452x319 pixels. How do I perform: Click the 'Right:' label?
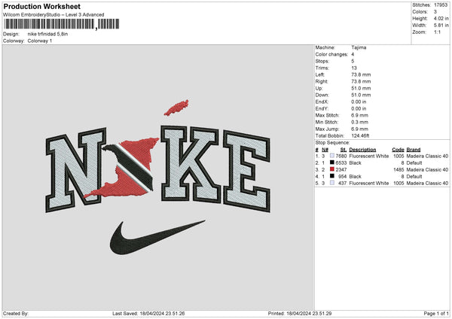(322, 81)
